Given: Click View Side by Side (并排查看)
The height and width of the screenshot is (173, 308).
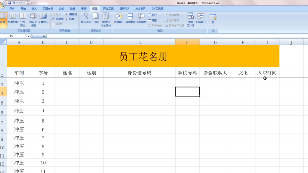Looking at the screenshot, I should (x=172, y=15).
